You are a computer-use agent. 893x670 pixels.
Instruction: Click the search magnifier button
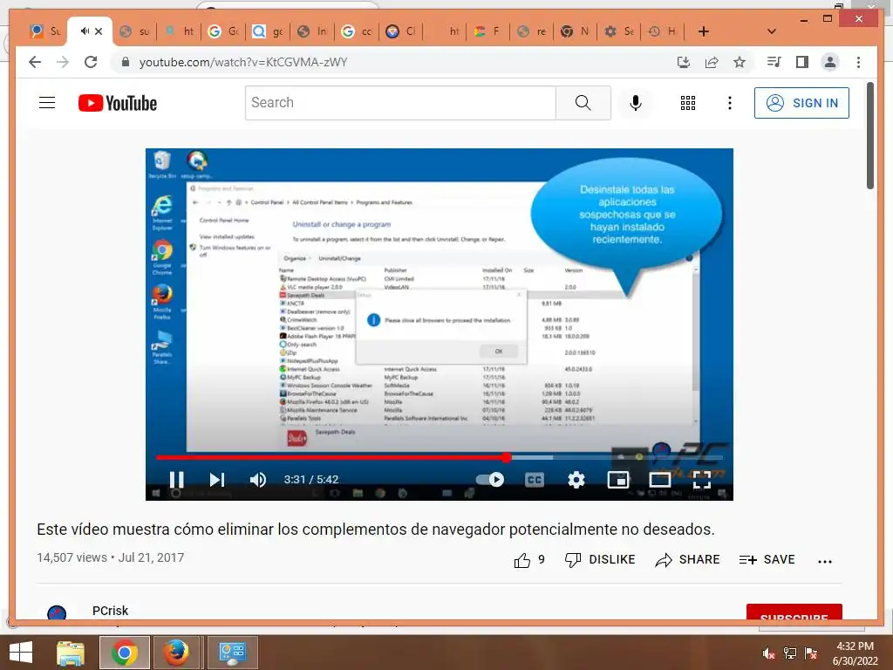[583, 103]
